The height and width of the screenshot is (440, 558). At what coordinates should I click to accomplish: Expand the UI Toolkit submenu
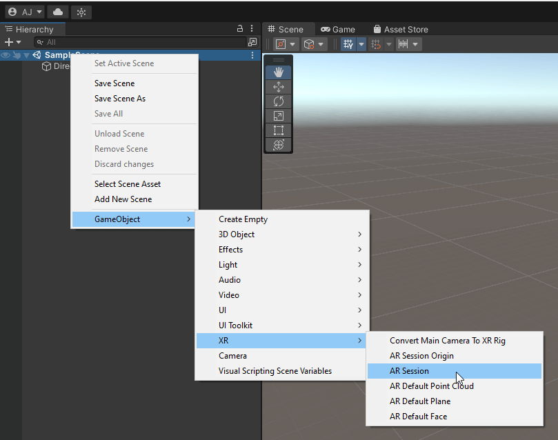click(x=282, y=326)
